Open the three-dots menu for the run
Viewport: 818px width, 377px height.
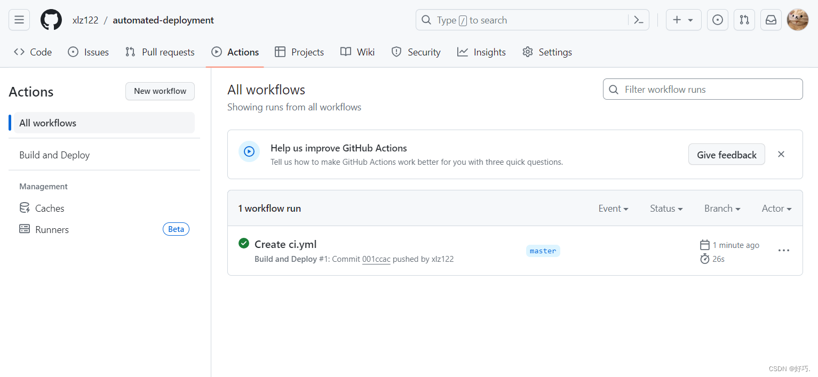[x=784, y=250]
